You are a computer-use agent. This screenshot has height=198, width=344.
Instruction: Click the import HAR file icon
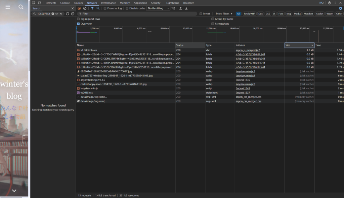point(181,8)
